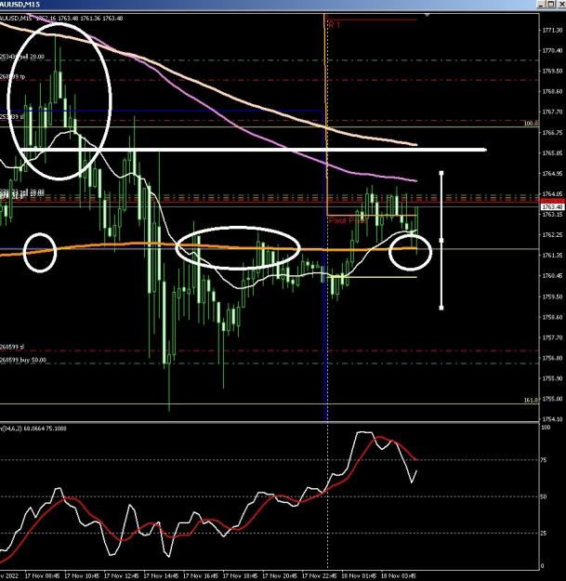Click the 75 level on the indicator scale

pos(544,460)
